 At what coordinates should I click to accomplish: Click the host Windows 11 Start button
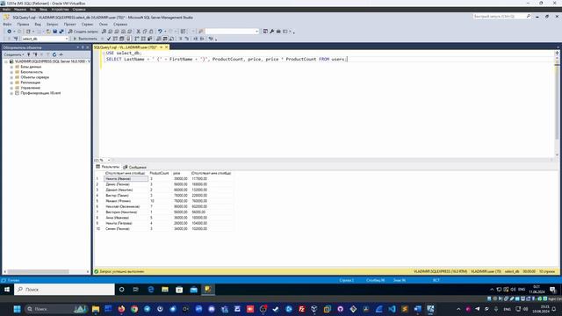17,309
